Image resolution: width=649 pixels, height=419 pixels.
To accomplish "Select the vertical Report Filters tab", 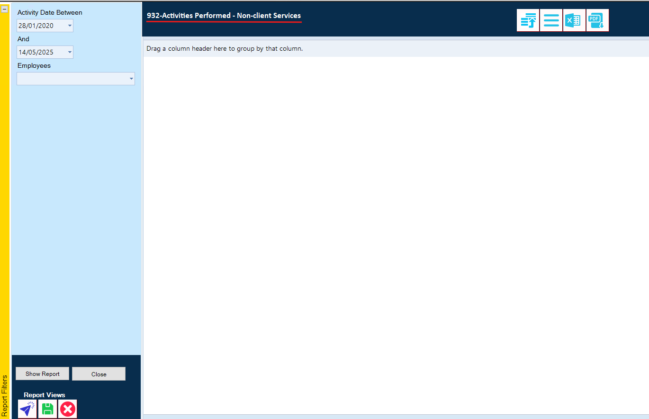I will click(5, 396).
